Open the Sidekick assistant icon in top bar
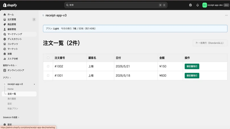This screenshot has height=129, width=230. click(x=190, y=5)
